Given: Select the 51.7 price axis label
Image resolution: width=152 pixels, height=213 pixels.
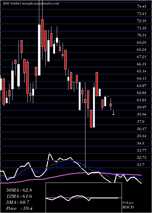Looking at the screenshot, I should tap(140, 165).
